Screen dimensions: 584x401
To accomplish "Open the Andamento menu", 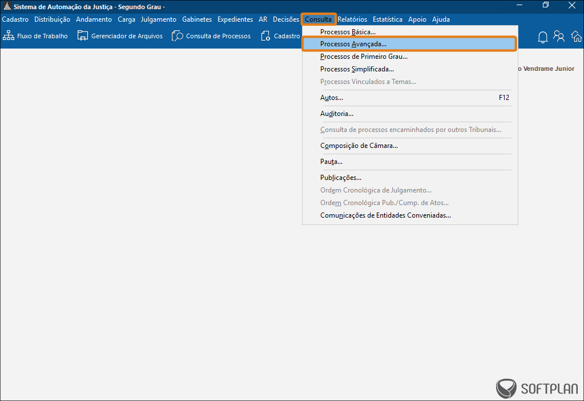I will pyautogui.click(x=94, y=19).
